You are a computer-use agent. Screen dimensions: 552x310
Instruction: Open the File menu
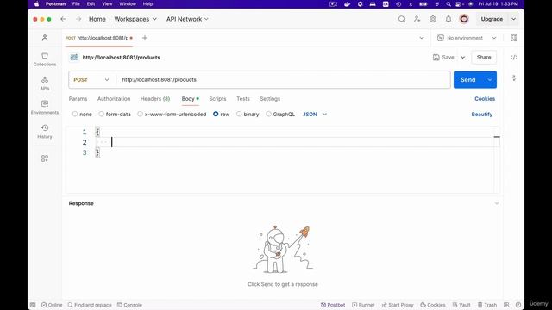[76, 3]
